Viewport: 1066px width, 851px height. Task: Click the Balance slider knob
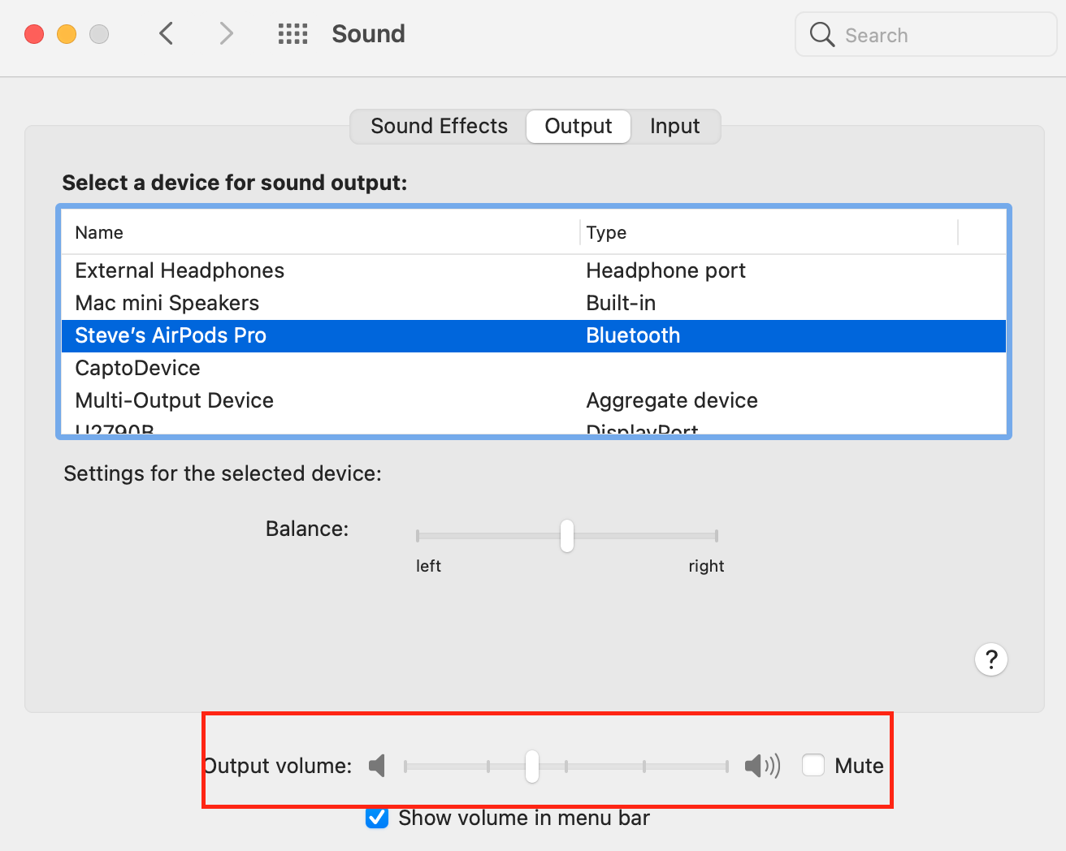(x=567, y=536)
